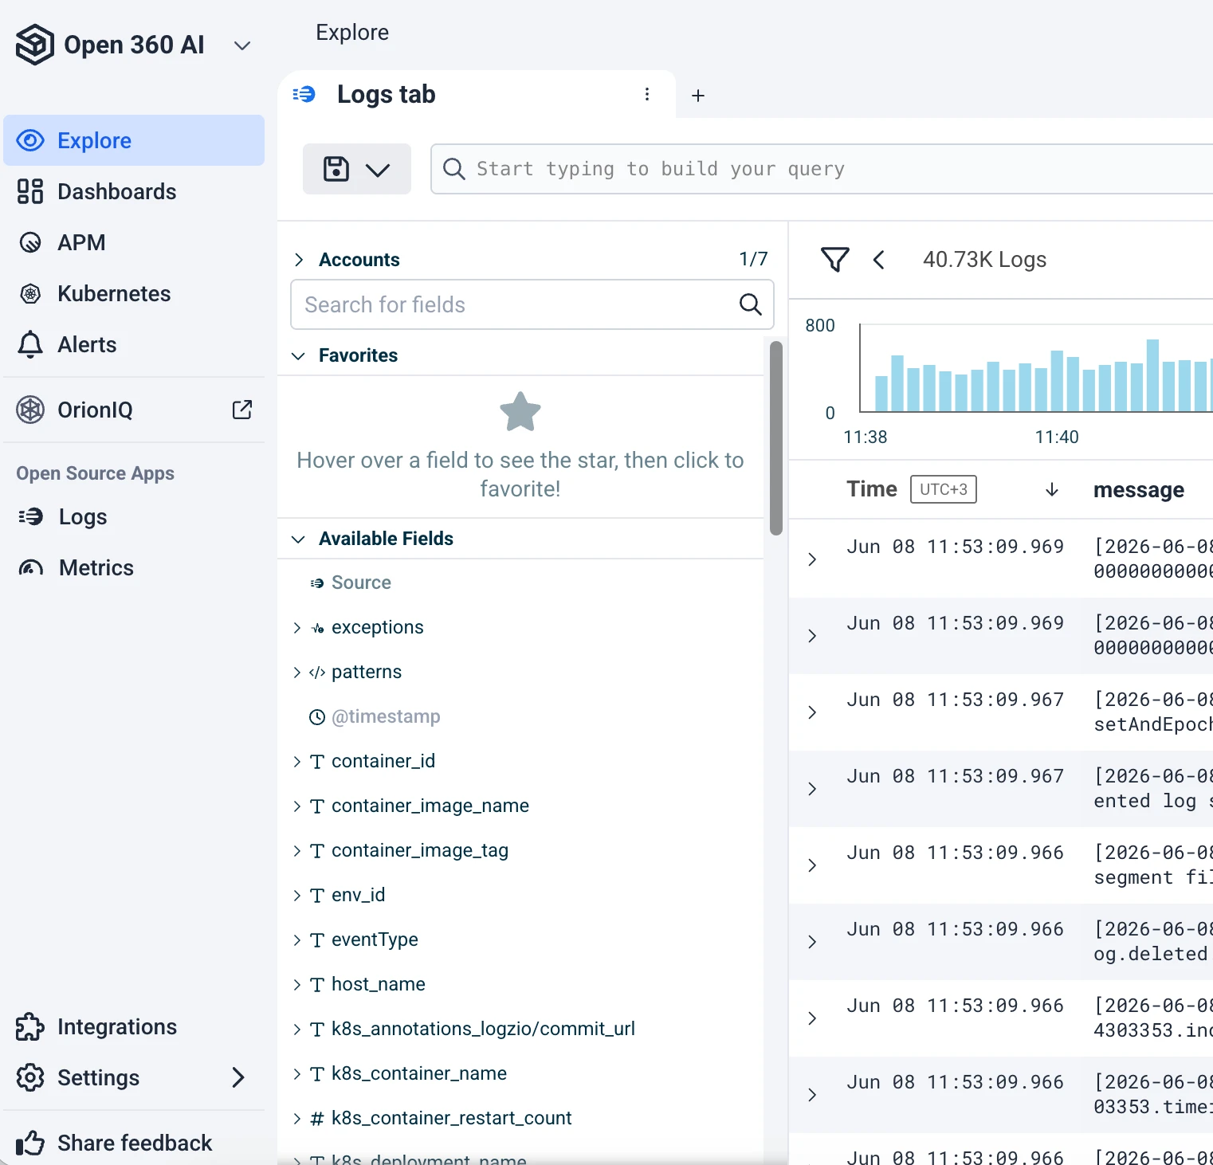Click the k8s_container_name field
This screenshot has height=1165, width=1213.
click(x=419, y=1073)
